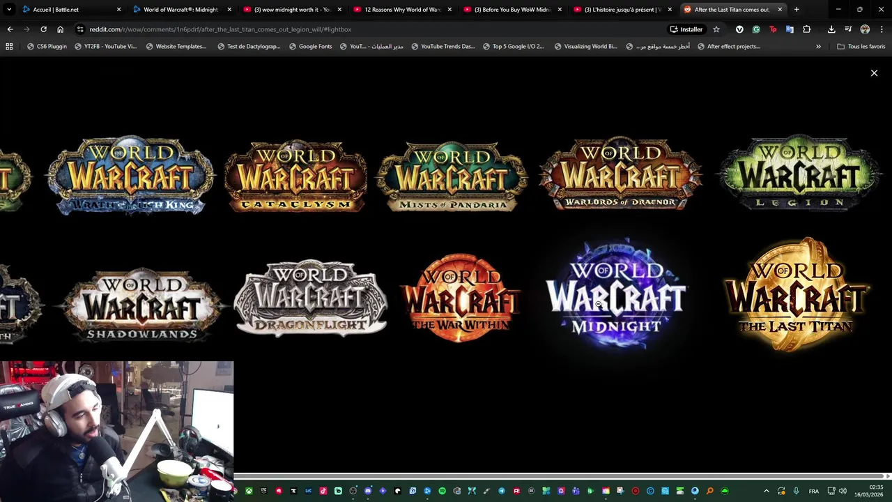
Task: Open a new browser tab
Action: 797,10
